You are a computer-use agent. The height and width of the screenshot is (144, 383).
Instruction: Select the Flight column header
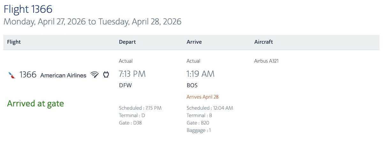click(14, 42)
